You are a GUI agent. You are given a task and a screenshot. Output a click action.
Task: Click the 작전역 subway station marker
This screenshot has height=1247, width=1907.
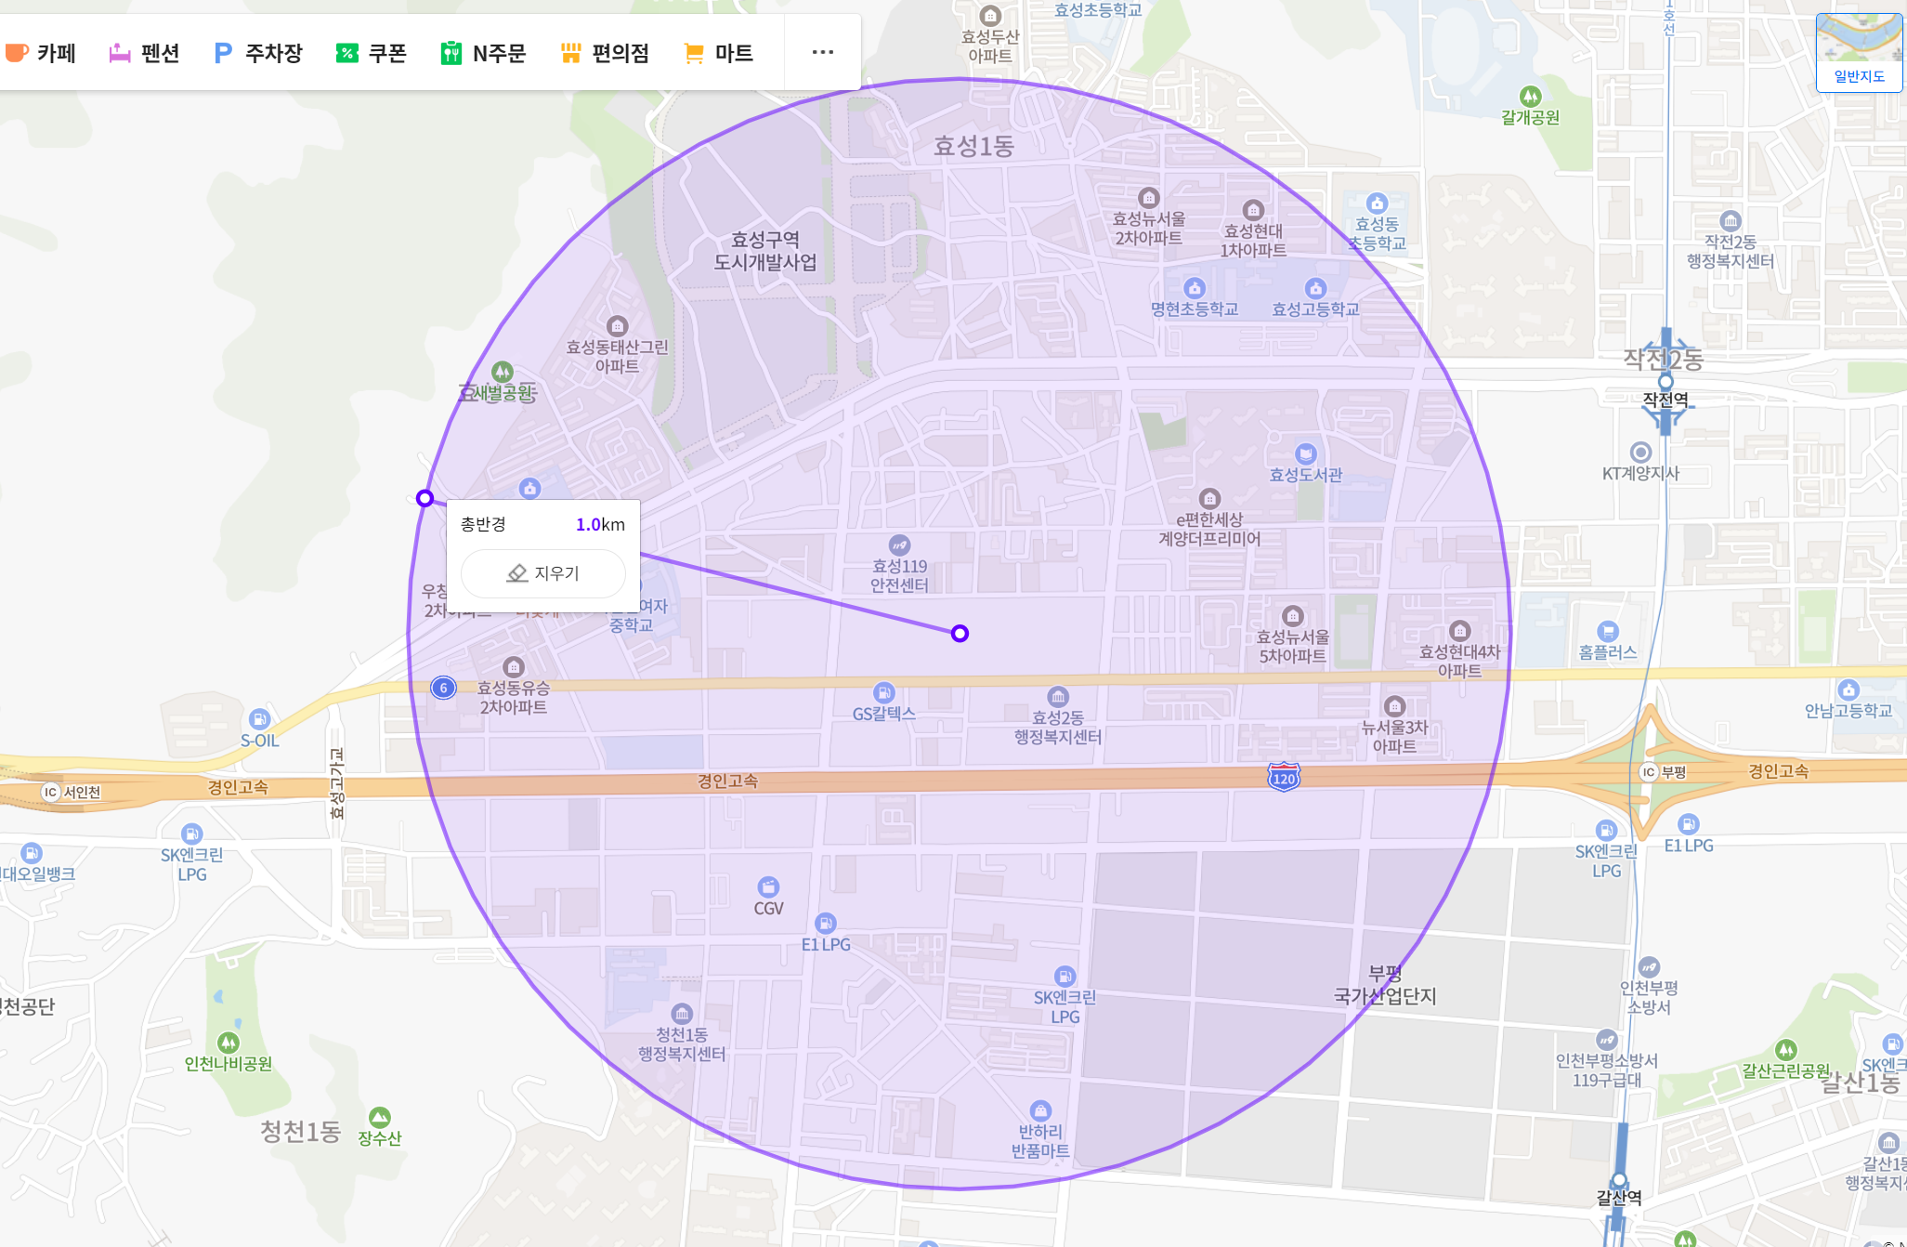(1665, 382)
